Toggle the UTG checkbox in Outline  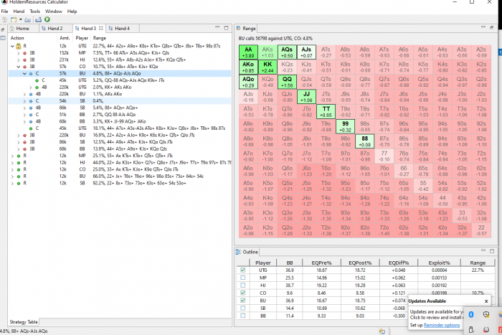pyautogui.click(x=242, y=270)
